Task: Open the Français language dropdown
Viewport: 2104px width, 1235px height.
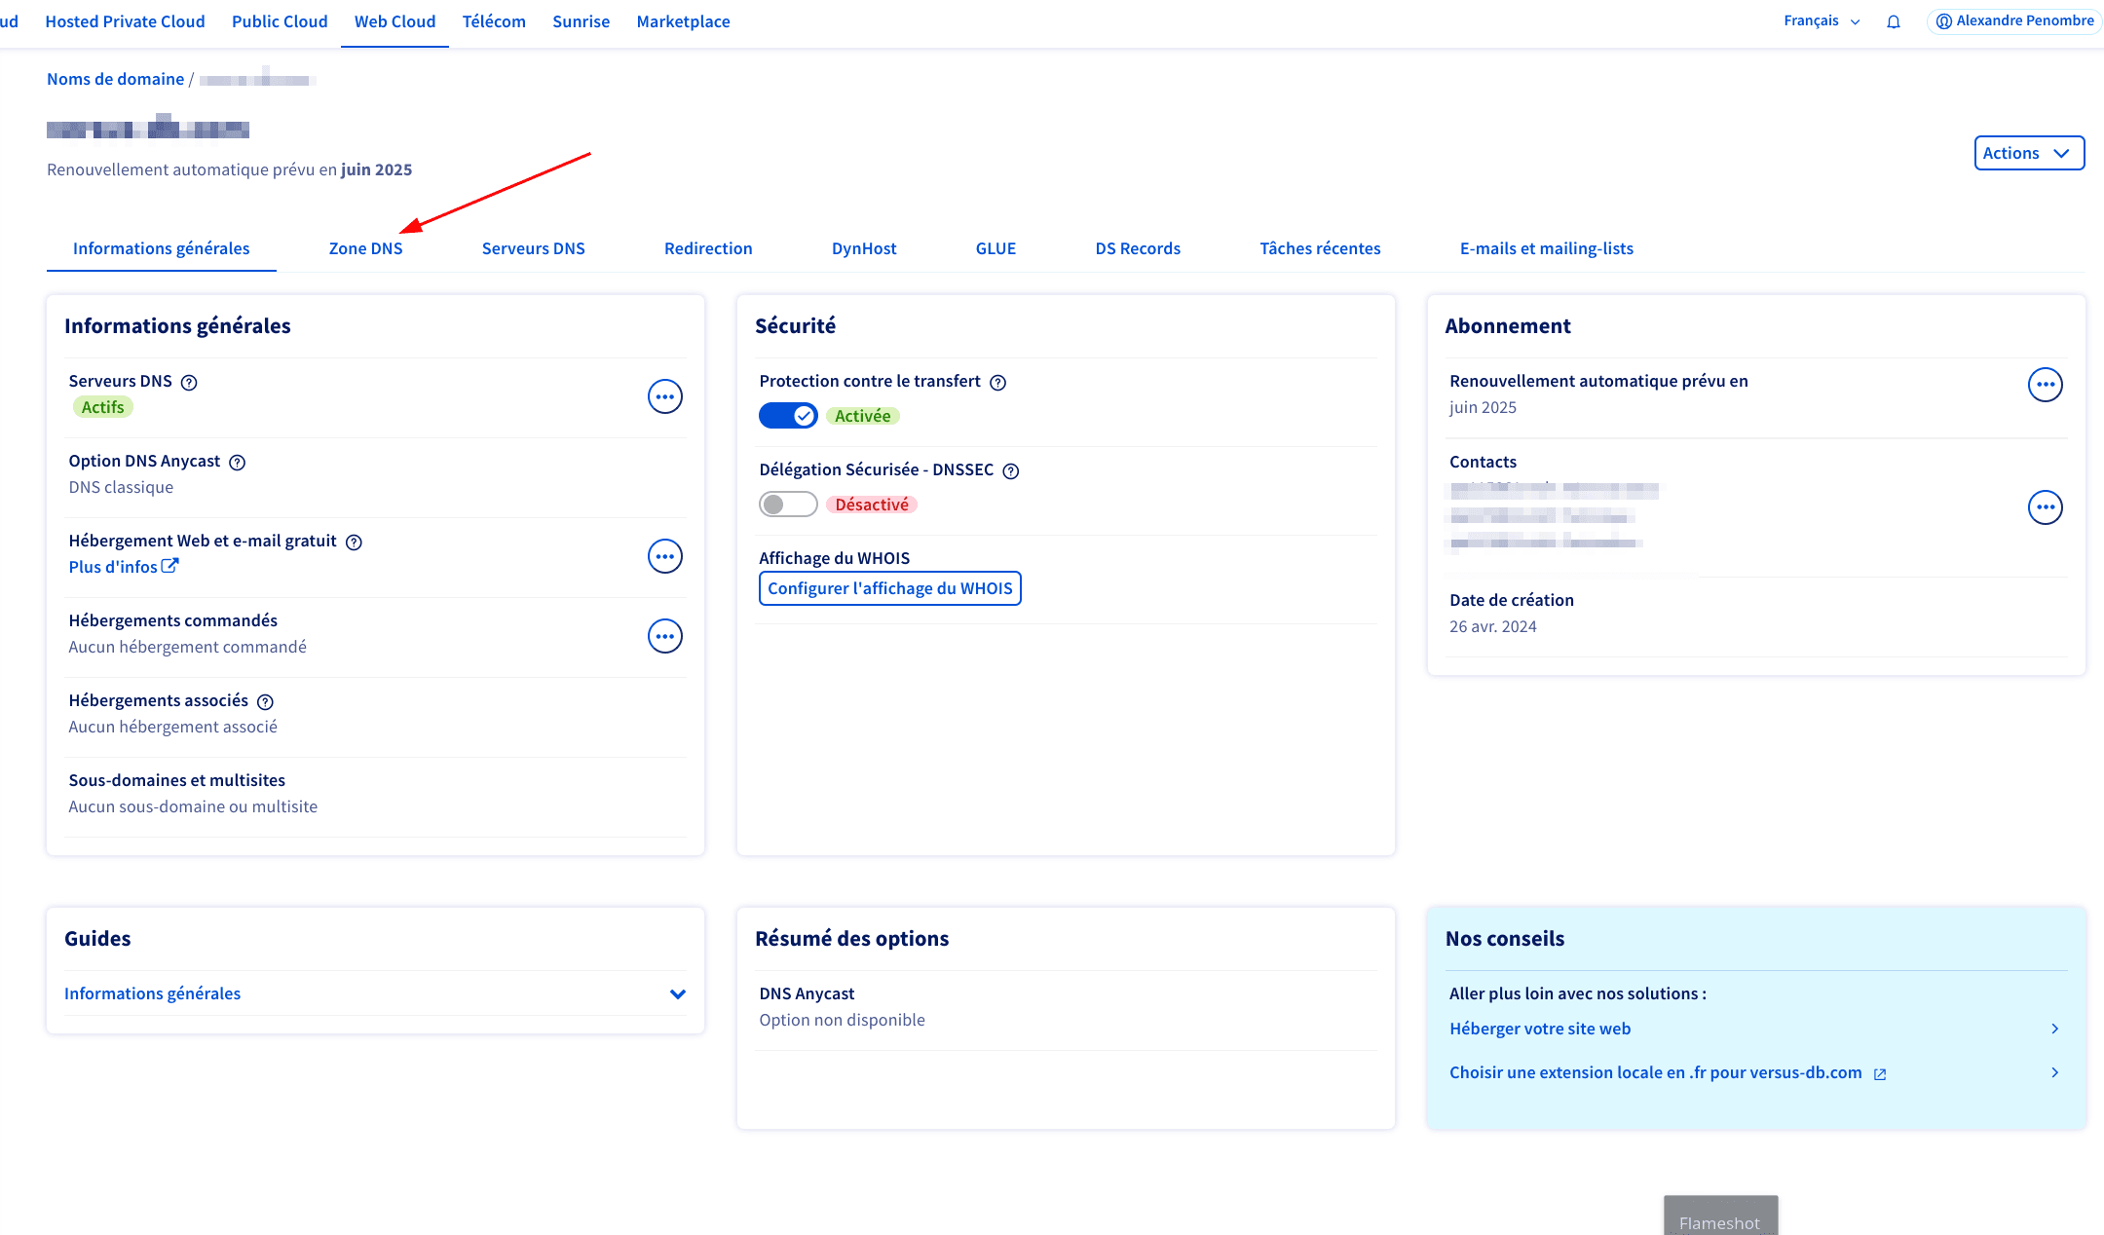Action: [x=1822, y=21]
